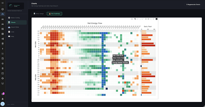The image size is (205, 107).
Task: Open the lightning bolt Energy icon
Action: coord(2,49)
